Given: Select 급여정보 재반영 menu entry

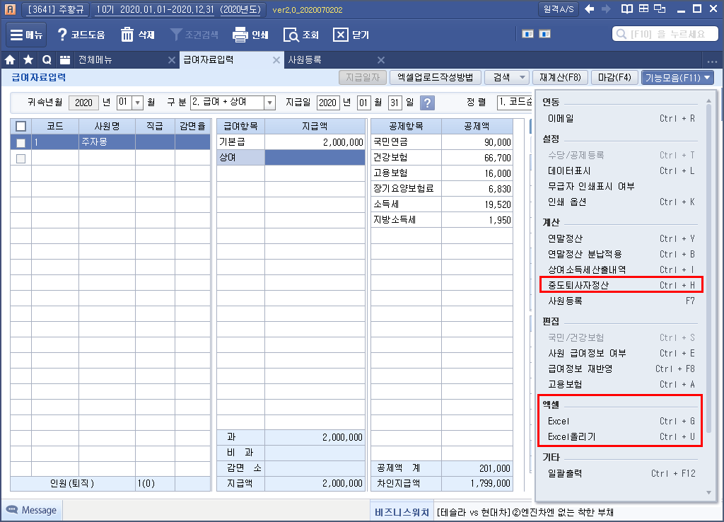Looking at the screenshot, I should pyautogui.click(x=621, y=369).
